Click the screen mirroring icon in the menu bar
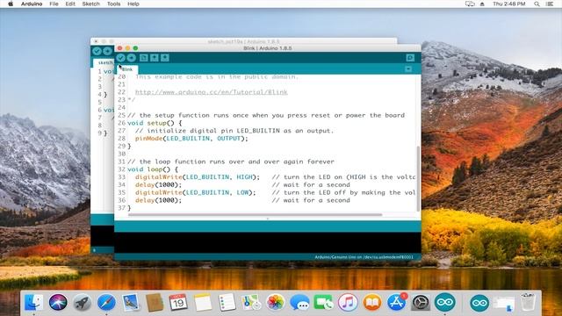The height and width of the screenshot is (316, 562). [470, 4]
